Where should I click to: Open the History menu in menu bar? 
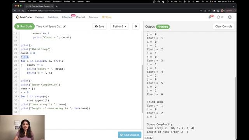coord(47,2)
